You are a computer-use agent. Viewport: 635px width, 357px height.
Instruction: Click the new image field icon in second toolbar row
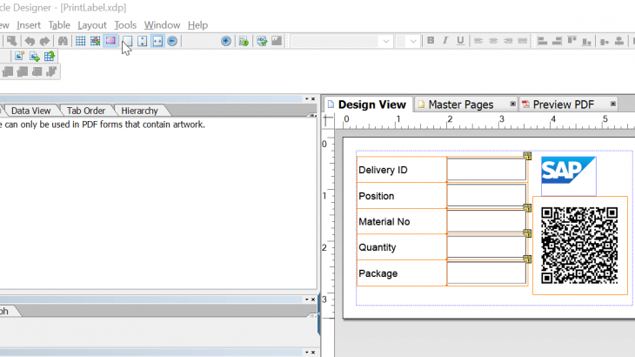point(19,56)
